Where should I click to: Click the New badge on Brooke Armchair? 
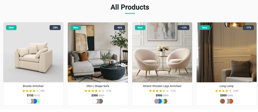pyautogui.click(x=11, y=28)
